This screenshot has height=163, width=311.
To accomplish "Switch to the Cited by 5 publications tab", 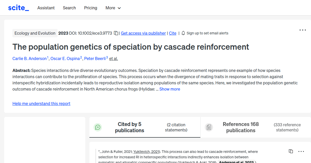I will point(130,127).
